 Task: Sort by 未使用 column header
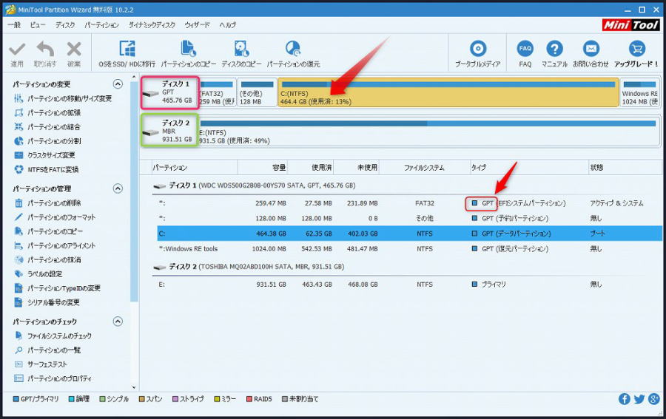(357, 168)
